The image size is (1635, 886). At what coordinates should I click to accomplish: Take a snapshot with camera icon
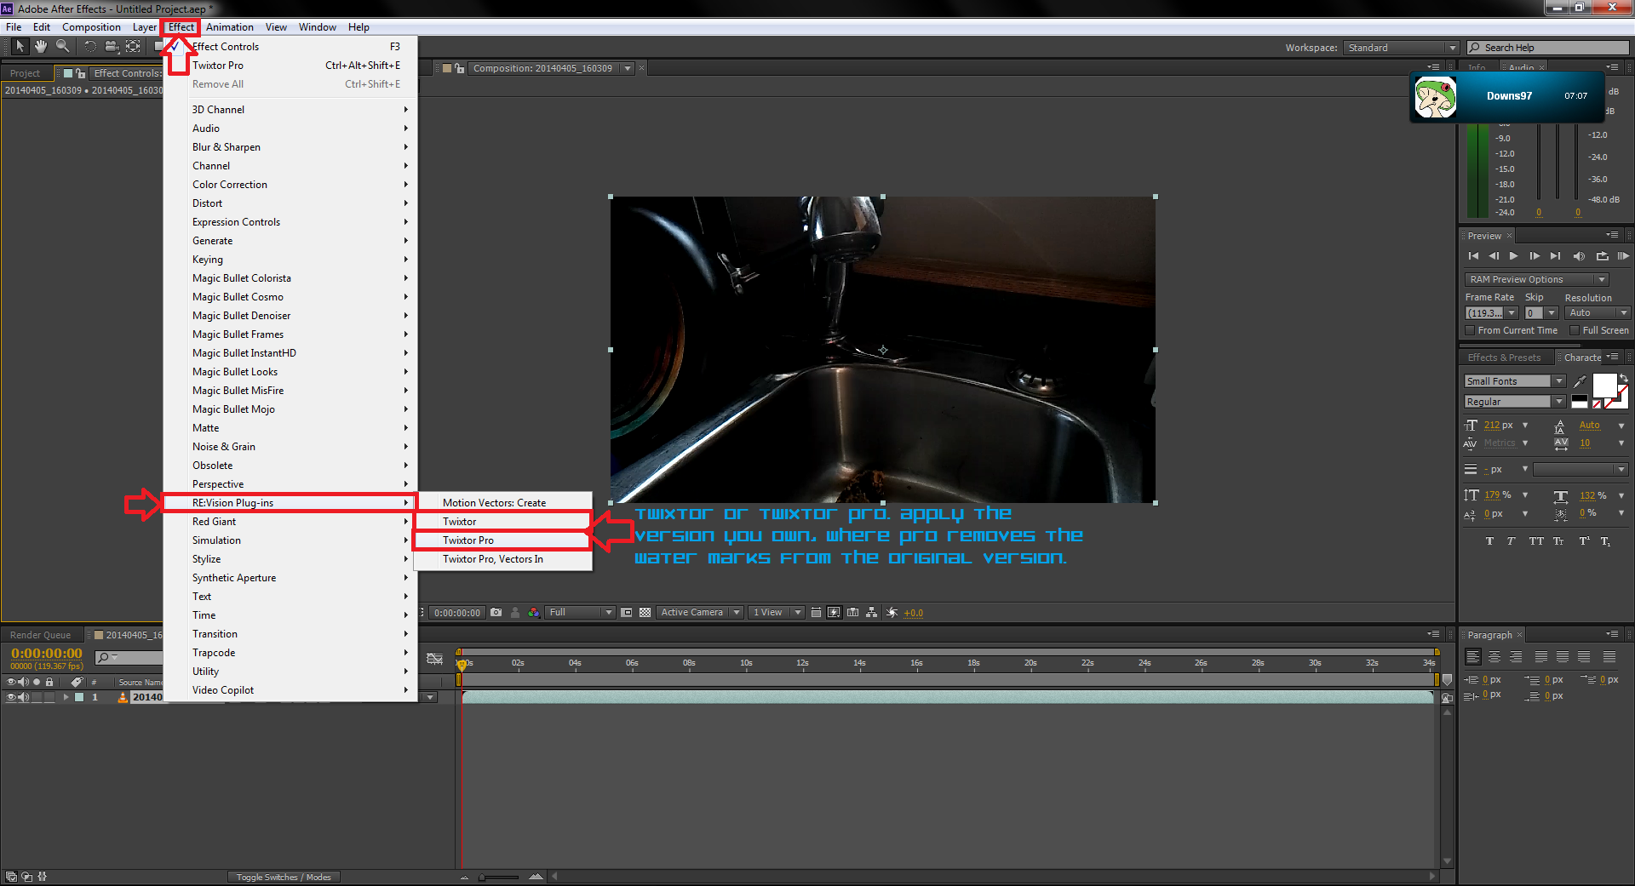[496, 612]
